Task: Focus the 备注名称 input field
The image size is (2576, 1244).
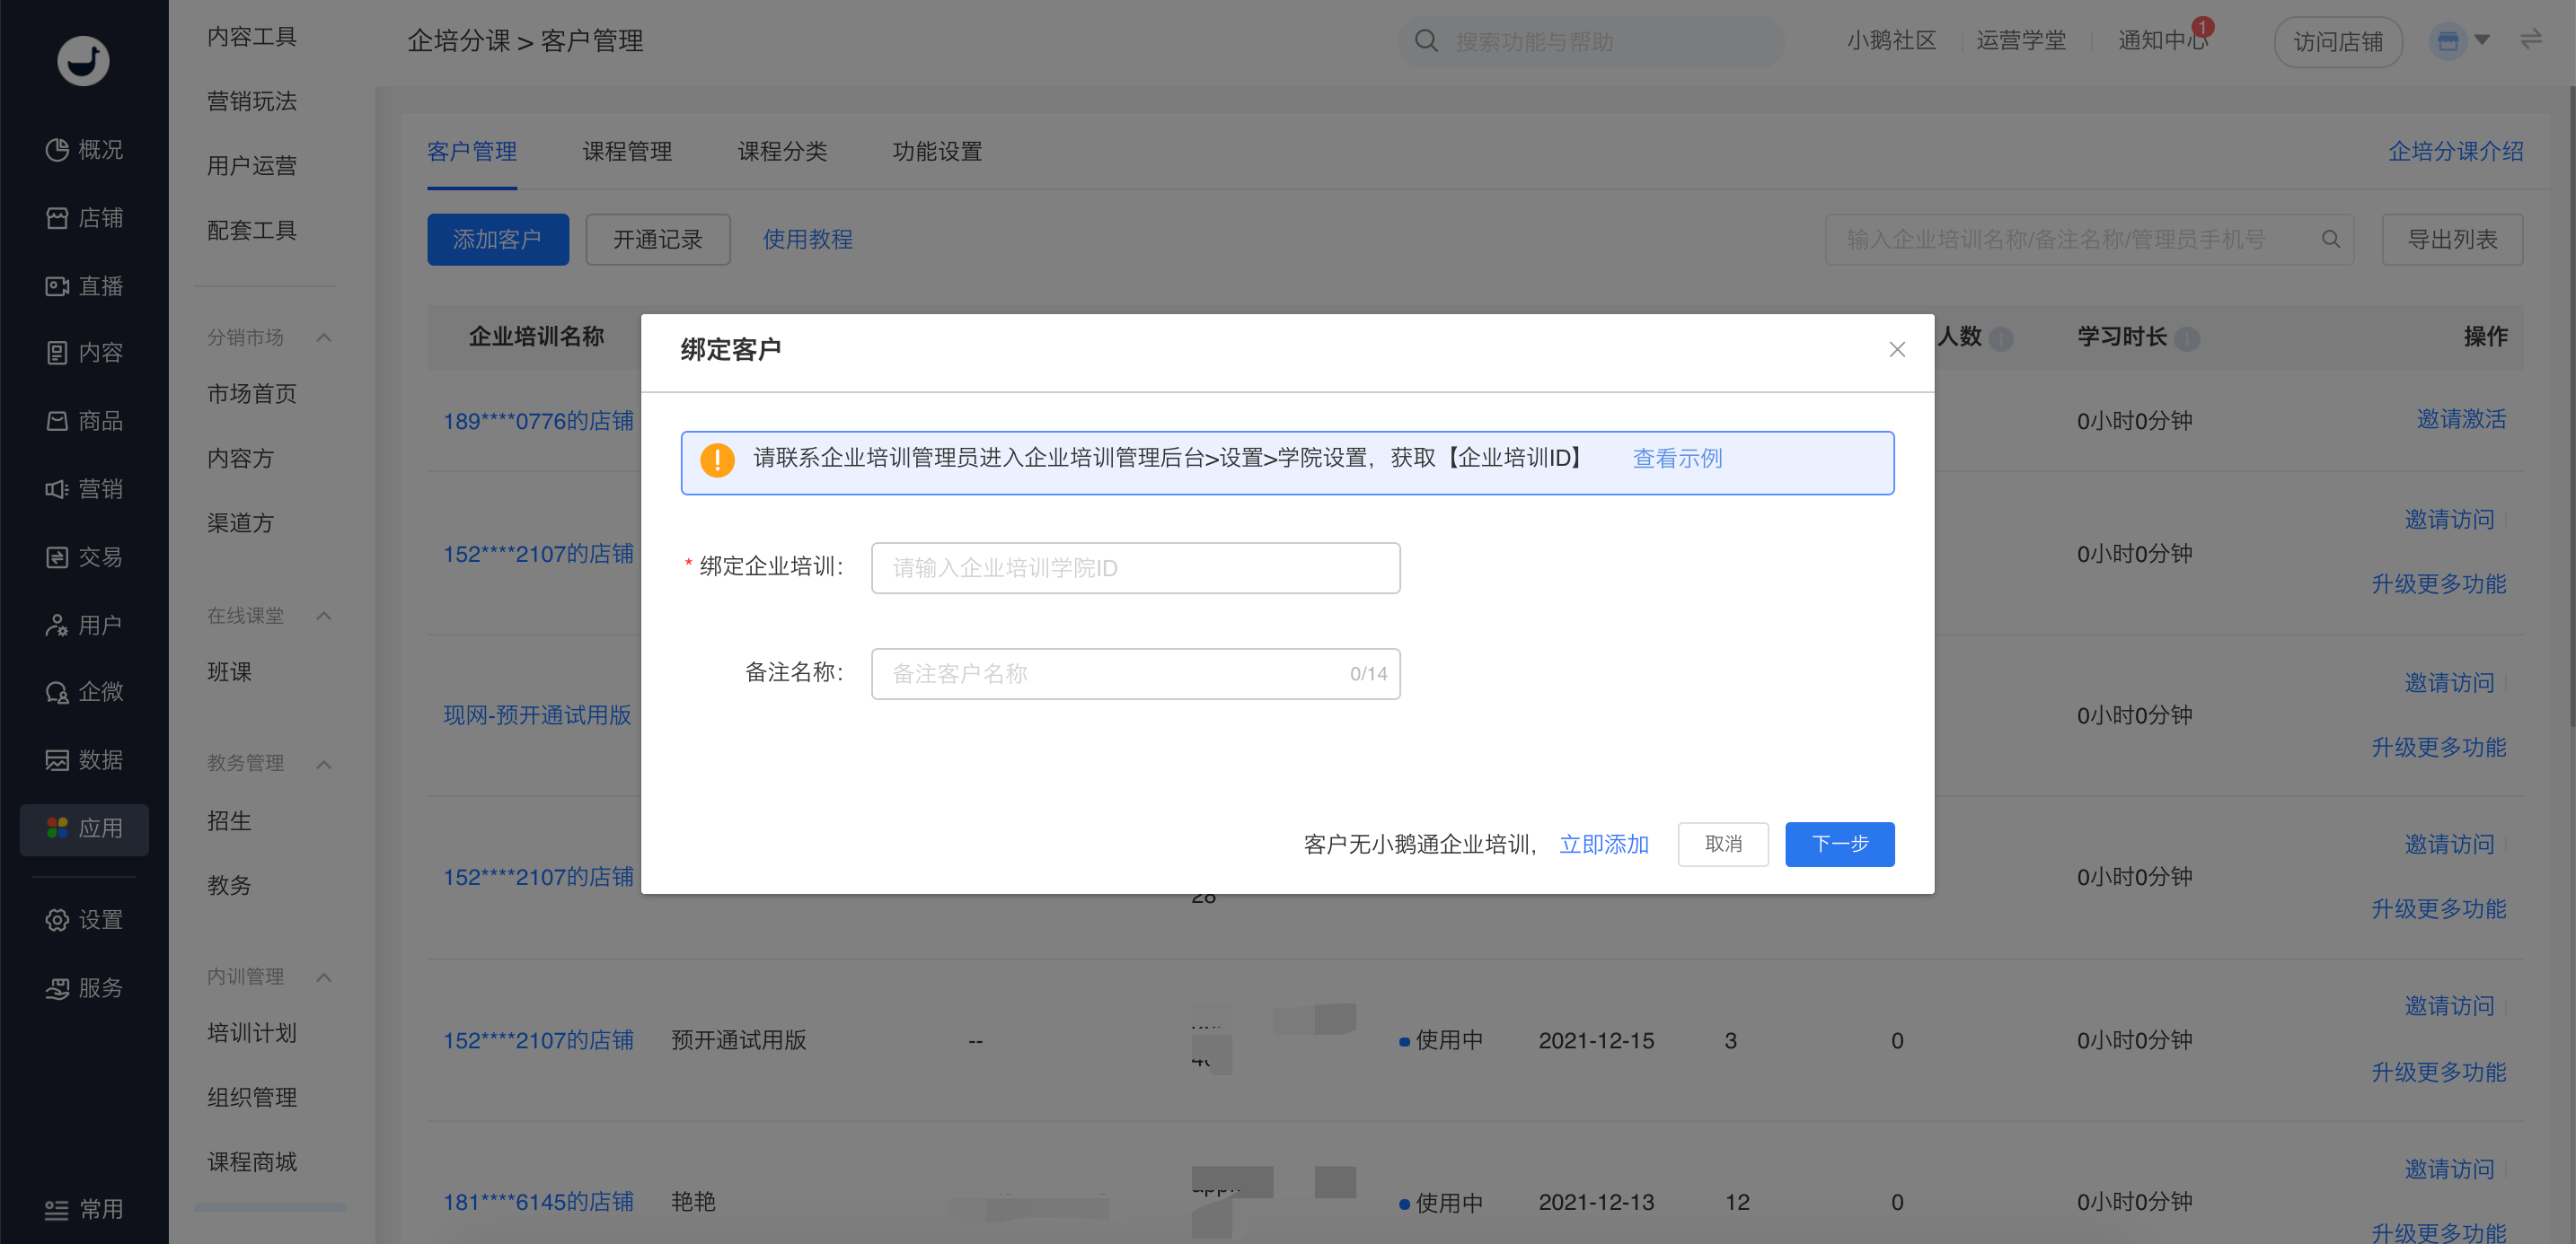Action: click(x=1135, y=674)
